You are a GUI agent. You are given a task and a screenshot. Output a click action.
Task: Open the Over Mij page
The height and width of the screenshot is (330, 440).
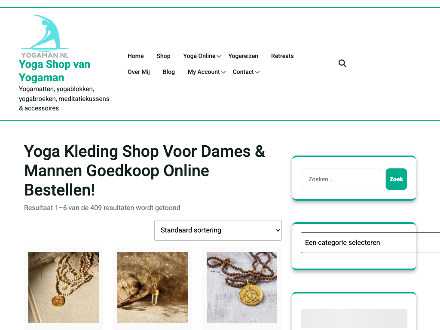(x=139, y=72)
